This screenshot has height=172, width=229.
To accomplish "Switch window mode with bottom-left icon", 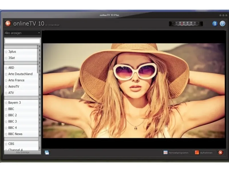I will 47,153.
